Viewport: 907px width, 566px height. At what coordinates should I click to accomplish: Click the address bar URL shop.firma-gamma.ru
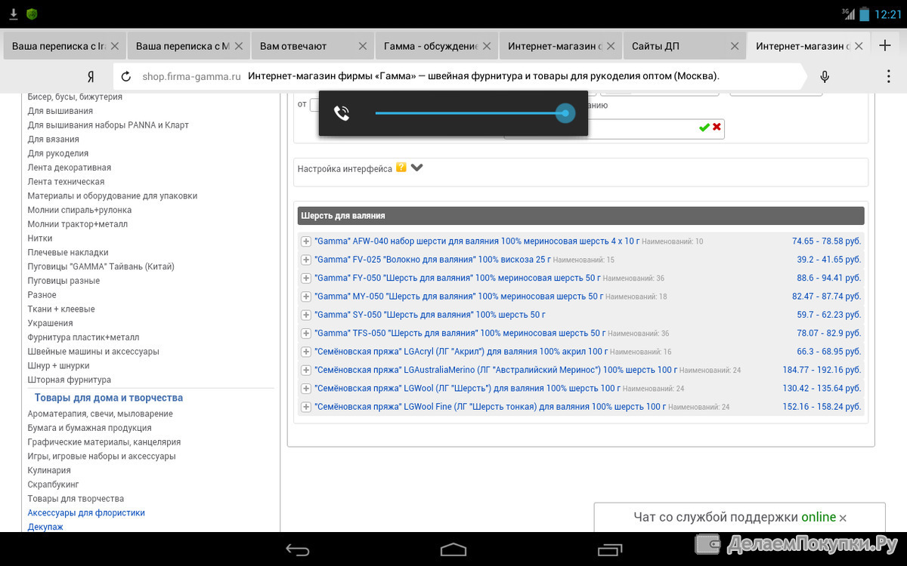pos(191,76)
